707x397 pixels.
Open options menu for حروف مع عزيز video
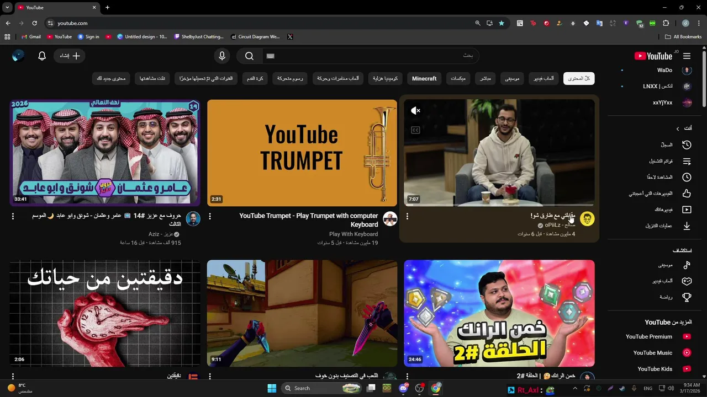pos(13,217)
